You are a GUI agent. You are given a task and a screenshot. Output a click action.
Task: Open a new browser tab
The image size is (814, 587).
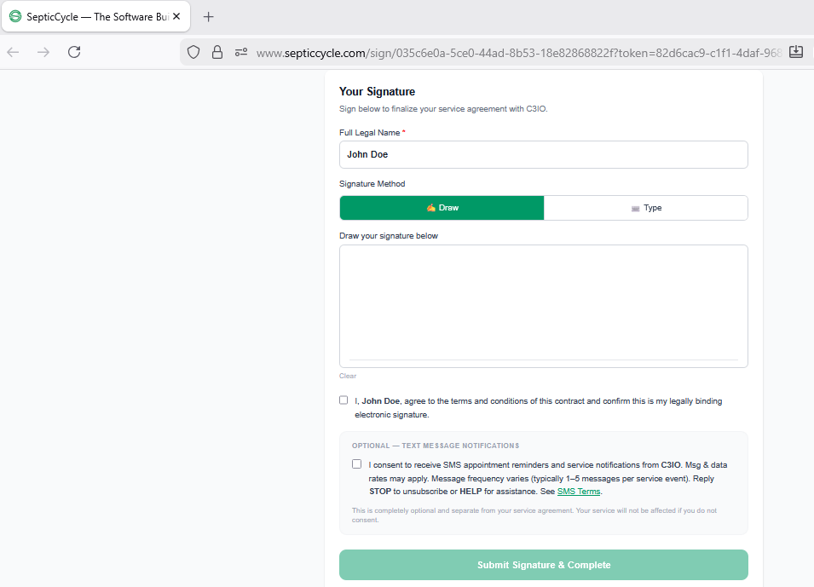209,17
